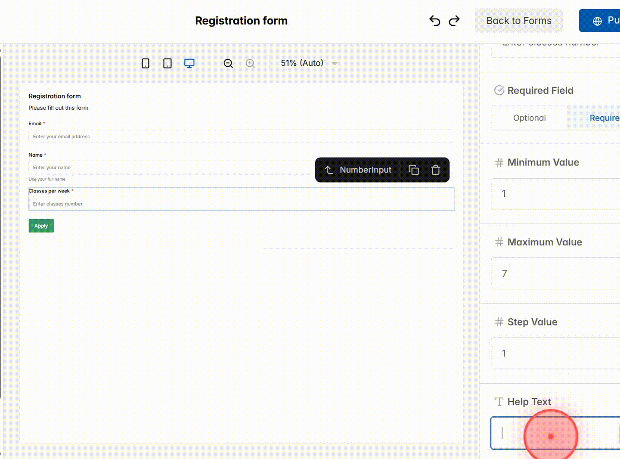This screenshot has width=620, height=459.
Task: Click the Apply button on the form
Action: click(41, 225)
